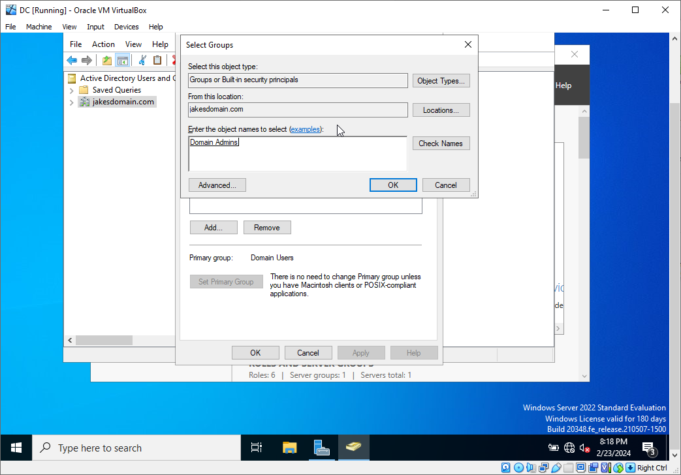Open the Object Types dialog
Image resolution: width=681 pixels, height=475 pixels.
tap(441, 80)
